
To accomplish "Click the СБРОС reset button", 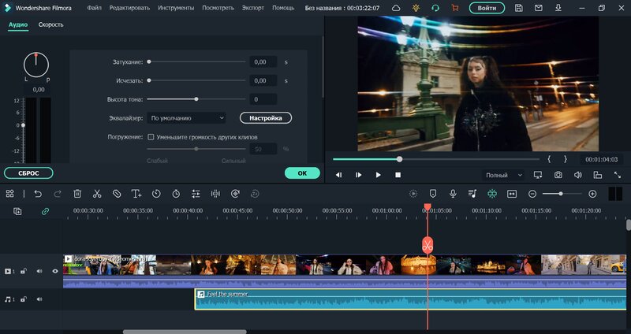I will coord(28,173).
